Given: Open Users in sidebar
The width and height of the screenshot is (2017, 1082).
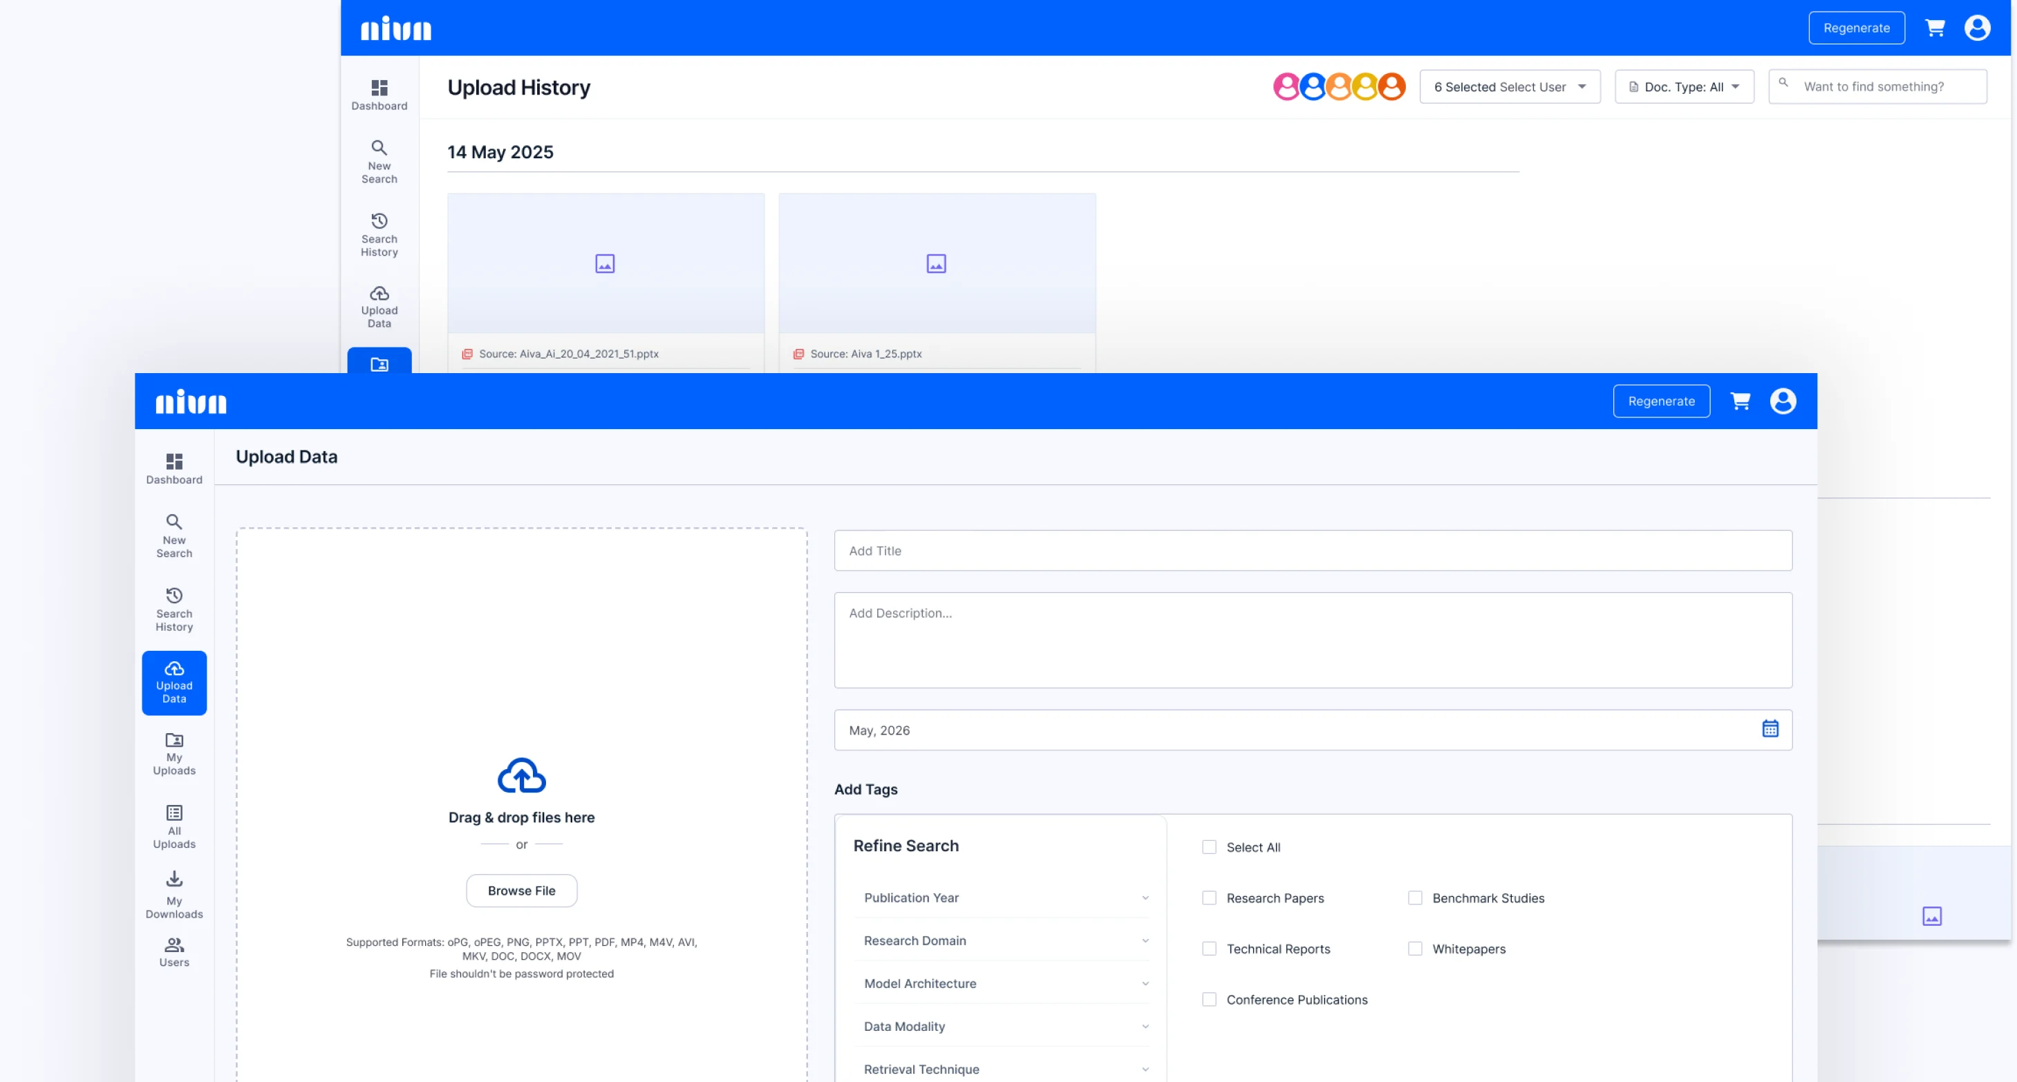Looking at the screenshot, I should [173, 952].
